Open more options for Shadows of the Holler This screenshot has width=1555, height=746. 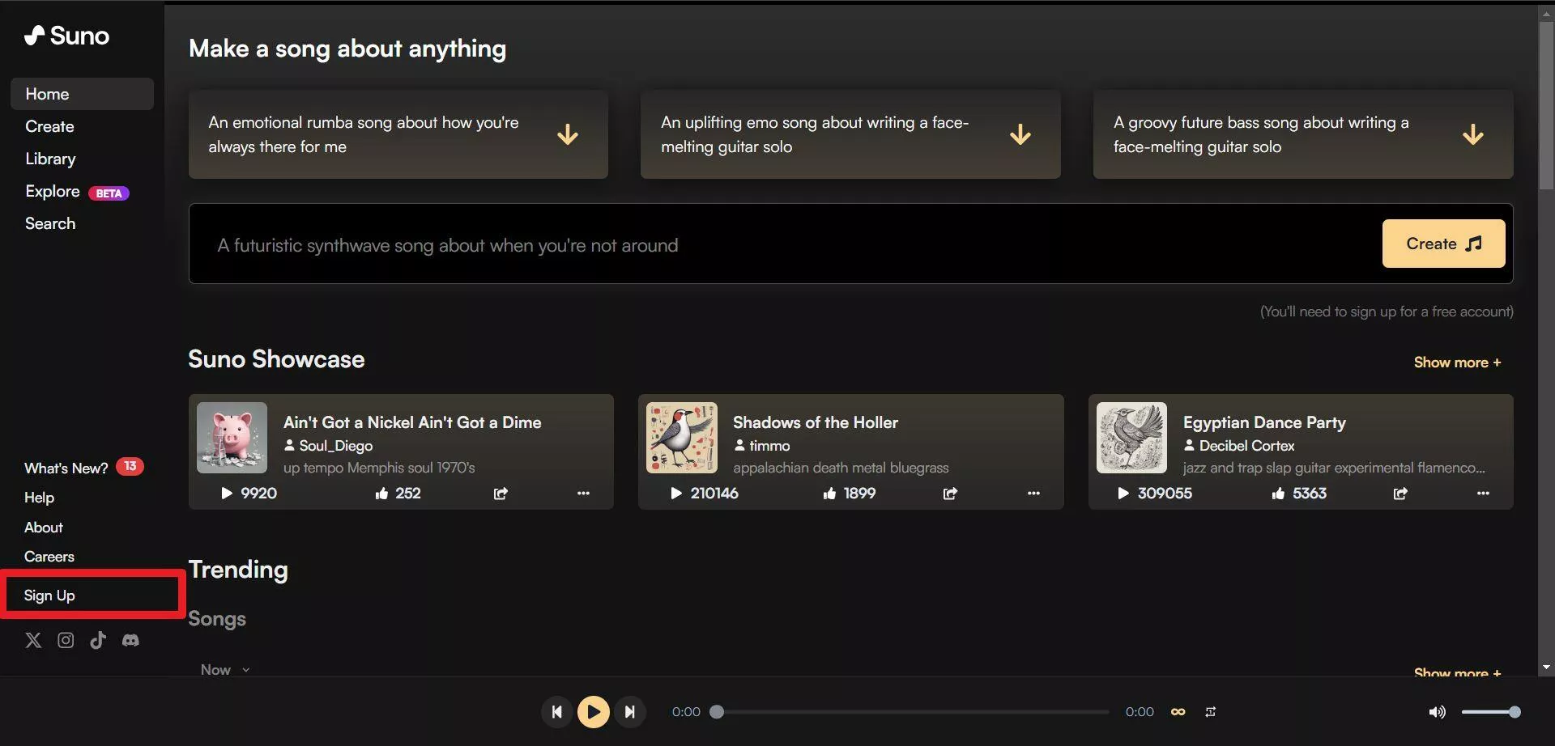(x=1033, y=494)
